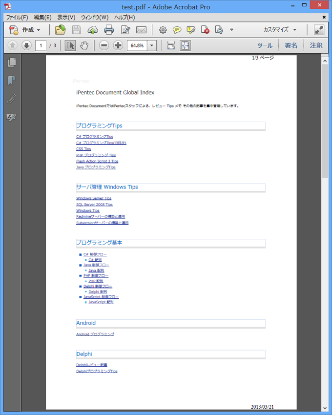Screen dimensions: 332x415
Task: Maximize the Acrobat Pro window
Action: pos(305,5)
